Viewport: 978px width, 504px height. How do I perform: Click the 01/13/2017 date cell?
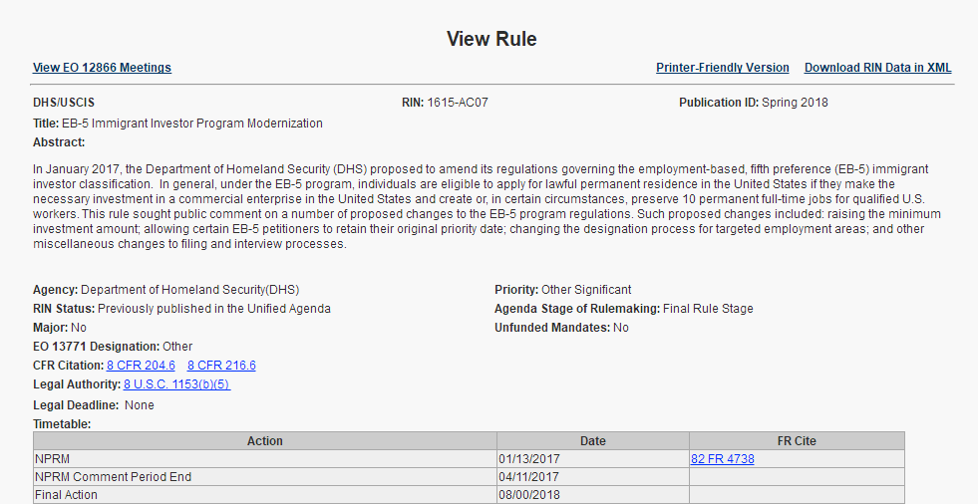pyautogui.click(x=529, y=459)
